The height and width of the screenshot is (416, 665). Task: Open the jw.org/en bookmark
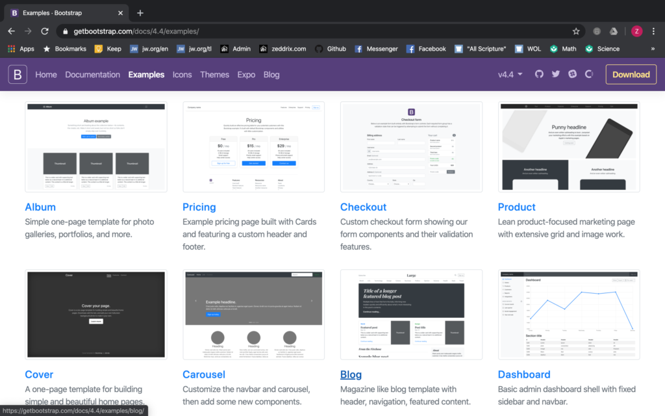tap(149, 49)
